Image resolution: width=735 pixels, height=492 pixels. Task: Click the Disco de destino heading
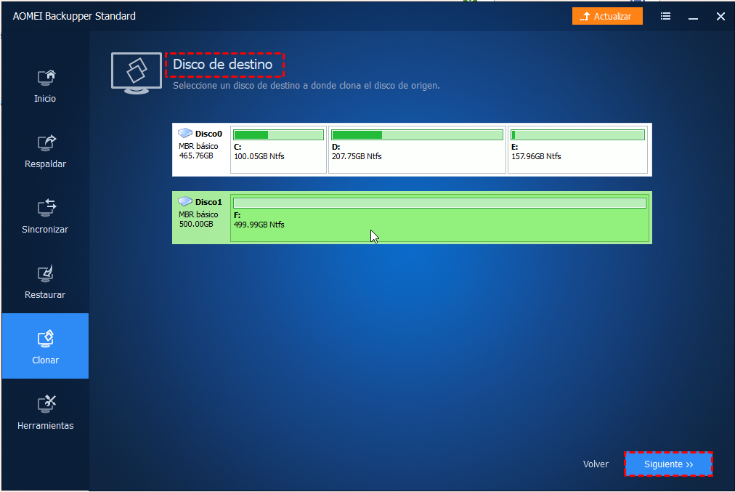pos(223,64)
